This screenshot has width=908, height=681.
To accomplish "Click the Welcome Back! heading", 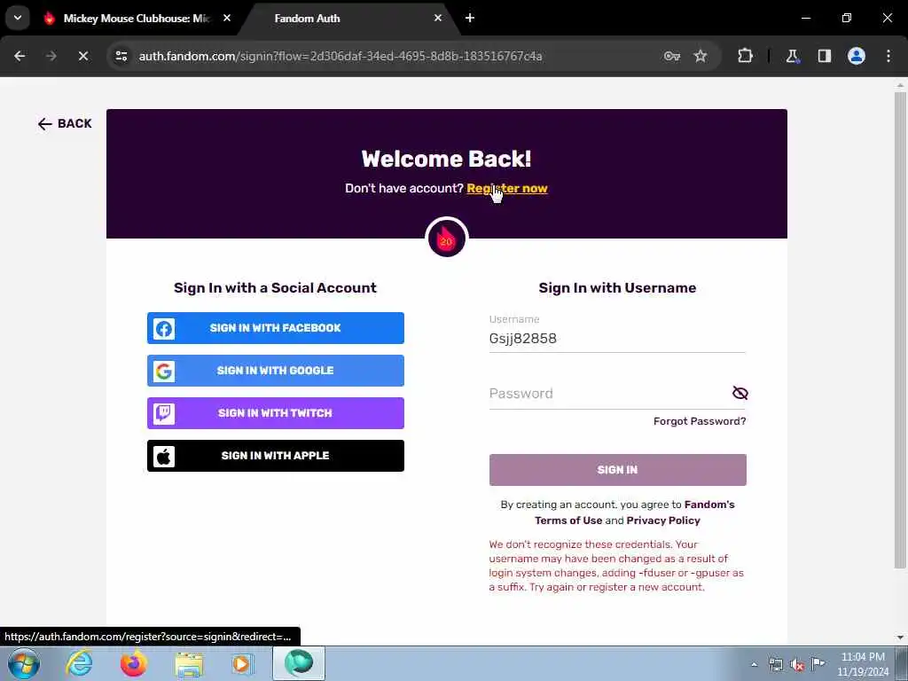I will click(x=447, y=159).
